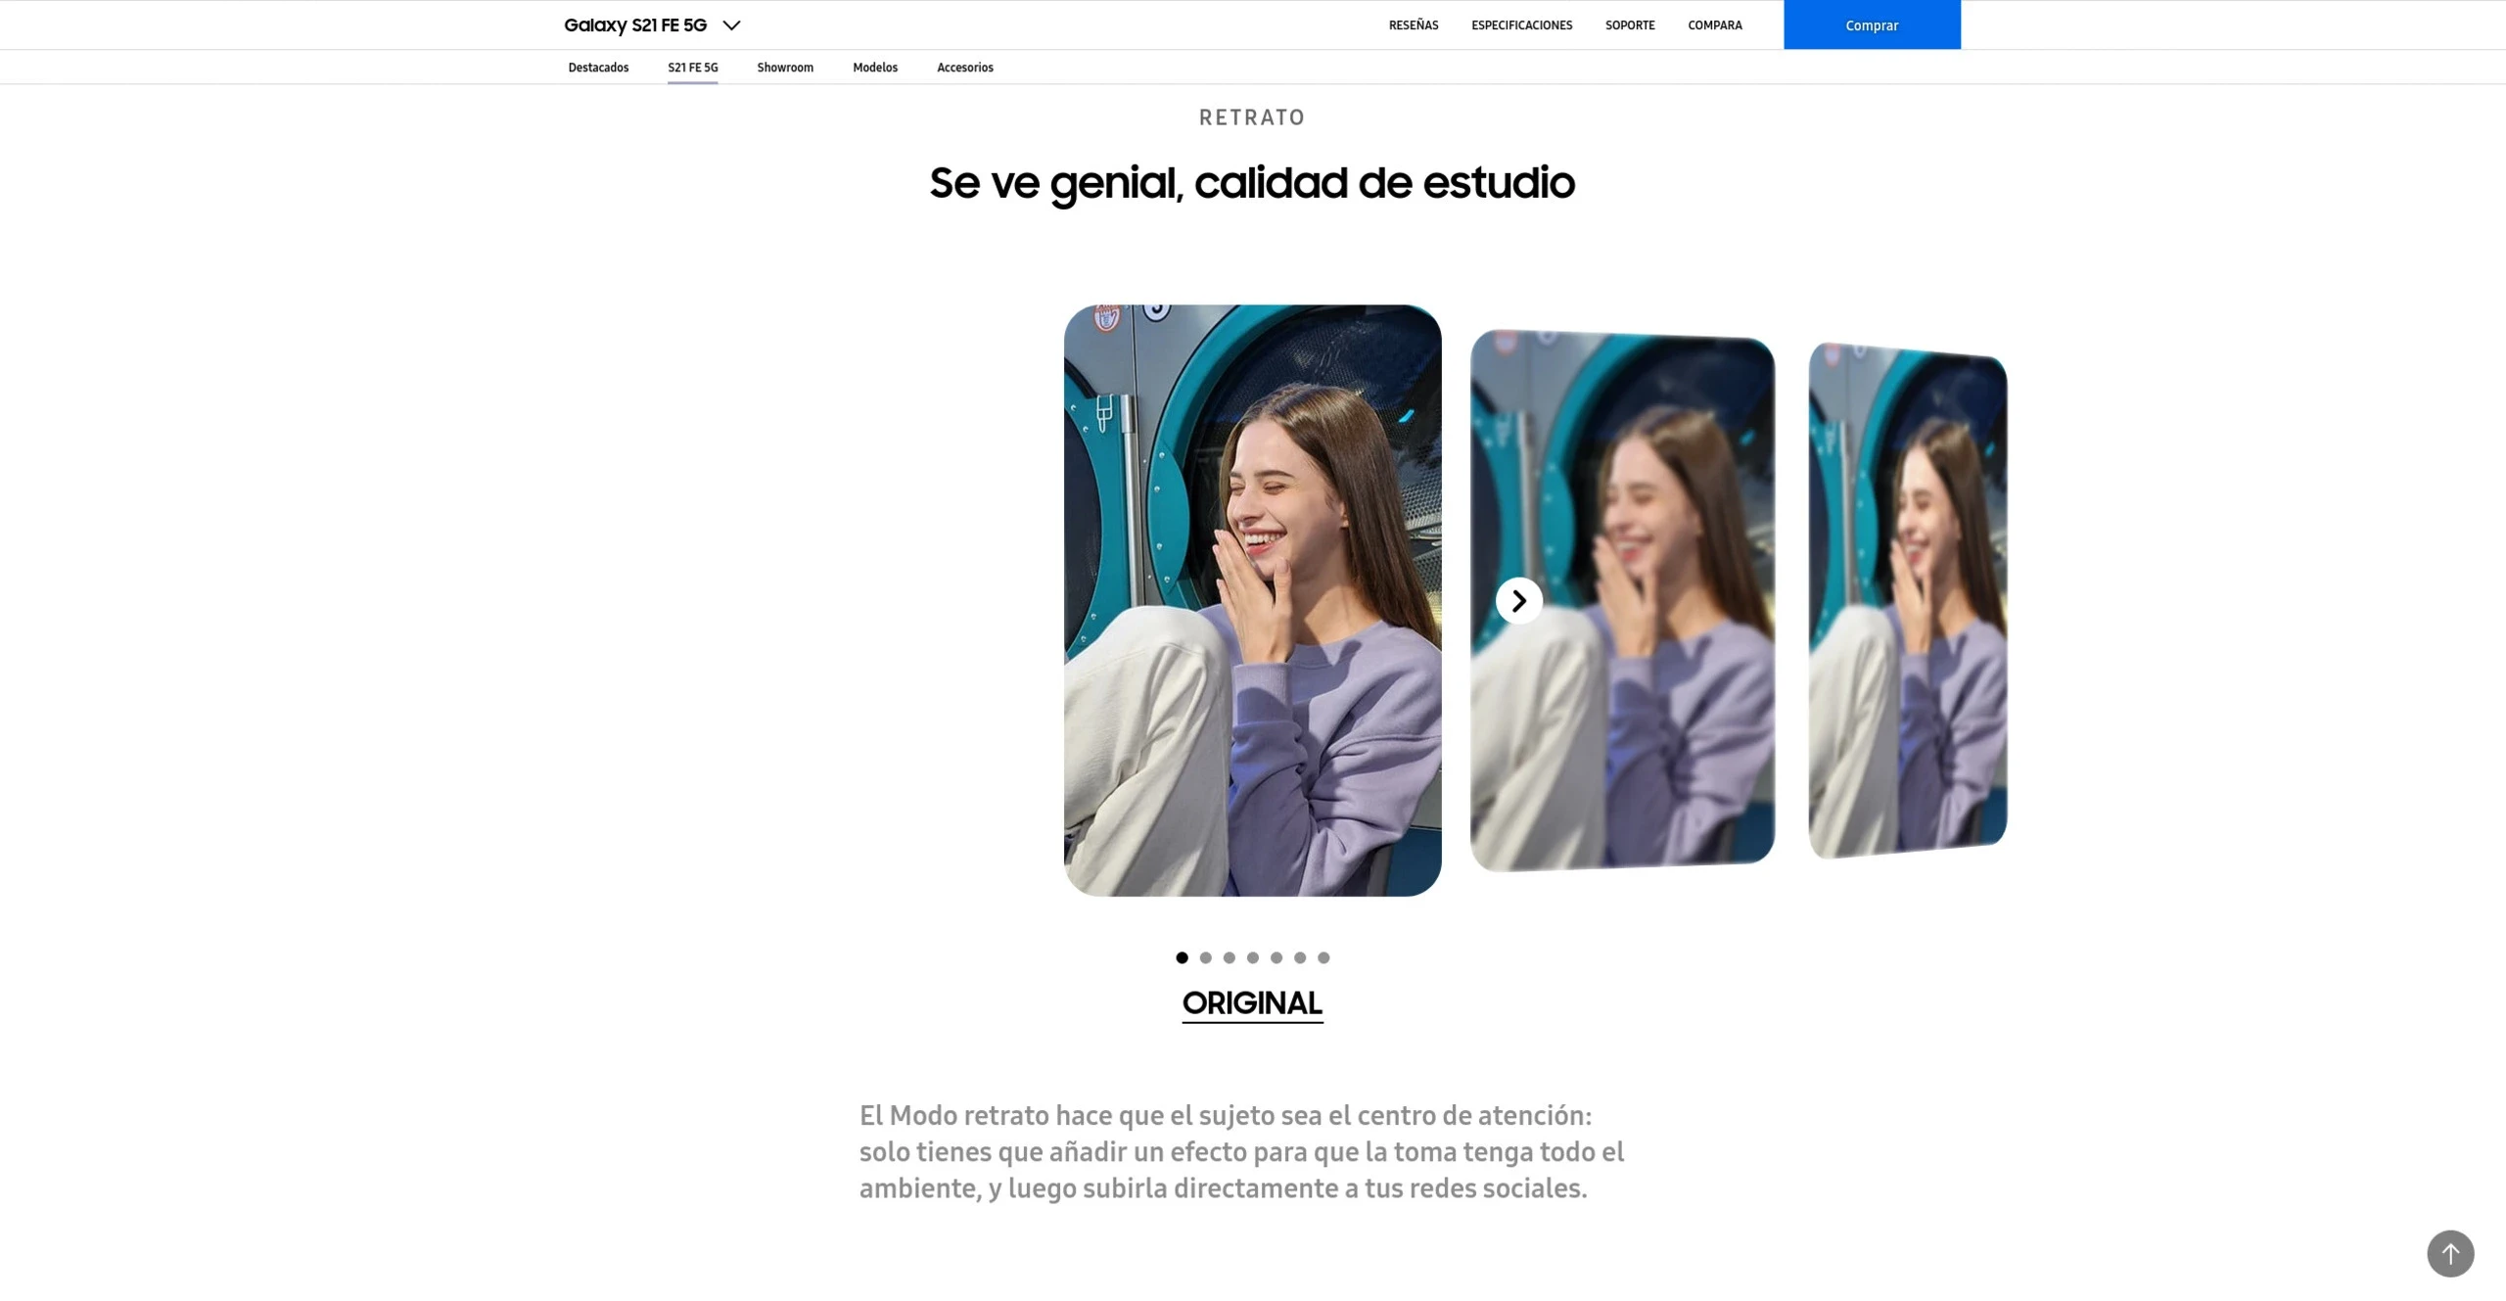The image size is (2506, 1301).
Task: Click the scroll-to-top arrow button
Action: (x=2449, y=1253)
